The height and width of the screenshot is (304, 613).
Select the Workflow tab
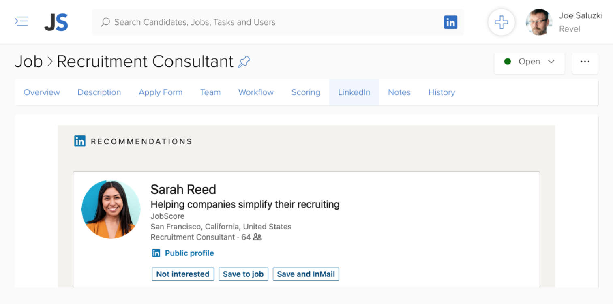[x=256, y=92]
